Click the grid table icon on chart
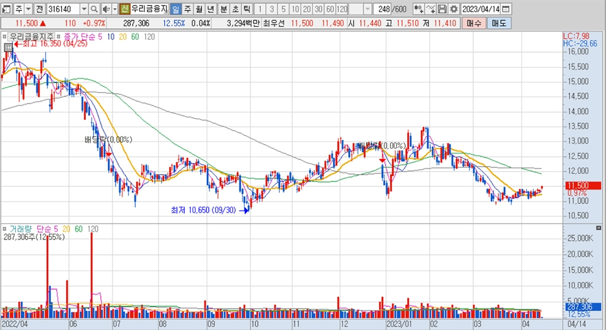This screenshot has height=330, width=606. click(x=7, y=47)
